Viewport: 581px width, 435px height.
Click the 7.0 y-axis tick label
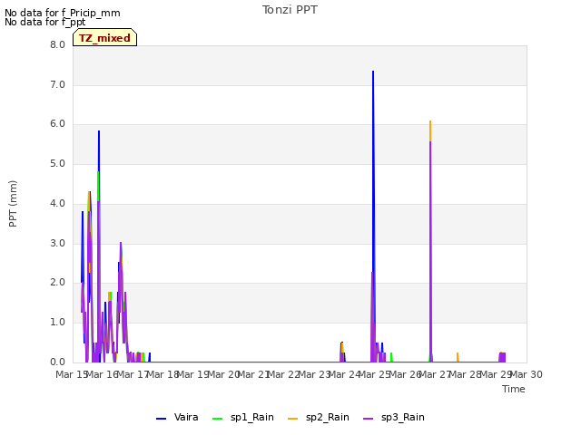pos(57,84)
